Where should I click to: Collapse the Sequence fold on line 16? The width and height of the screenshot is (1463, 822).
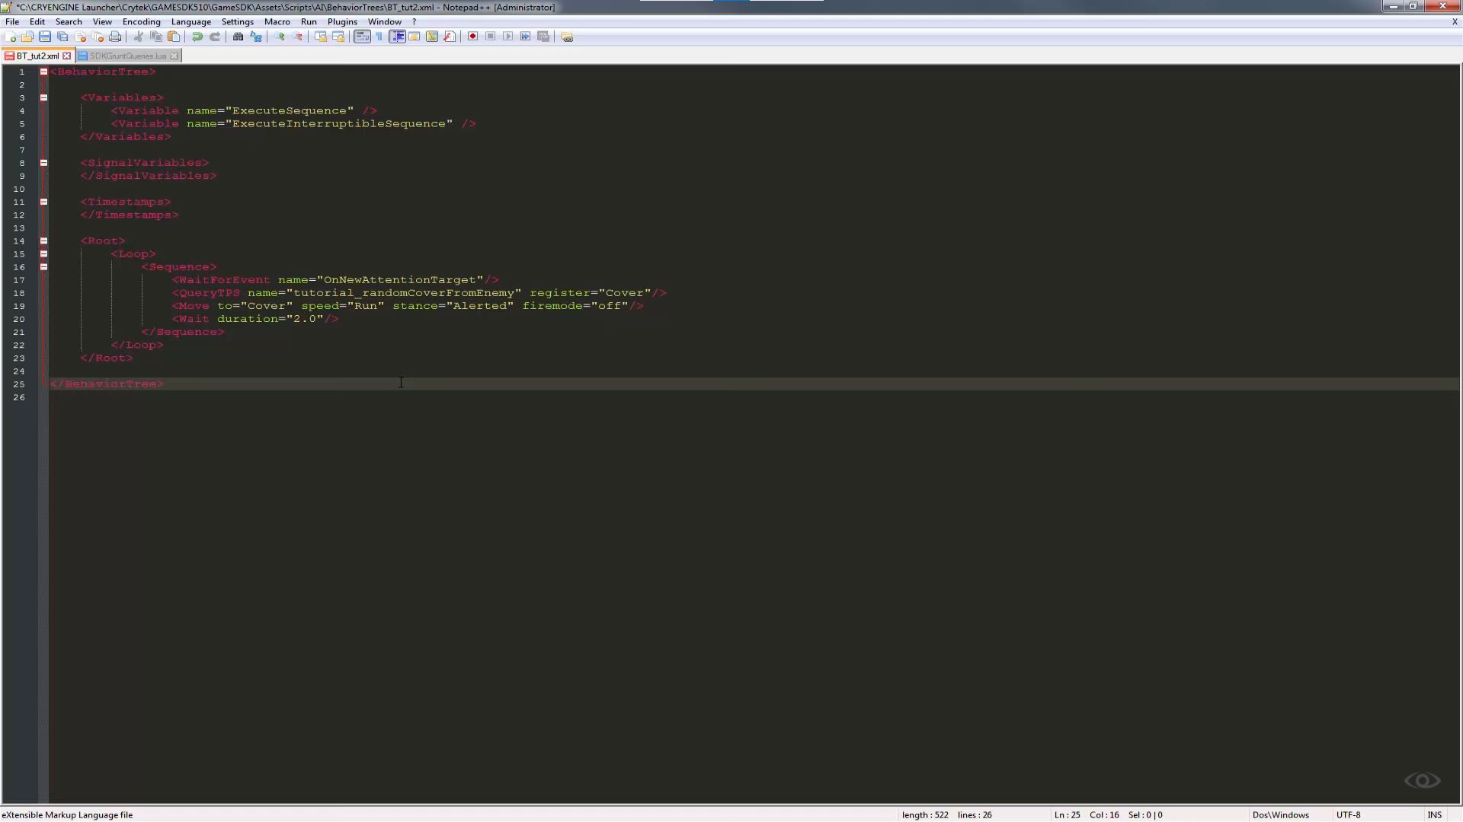pyautogui.click(x=43, y=267)
